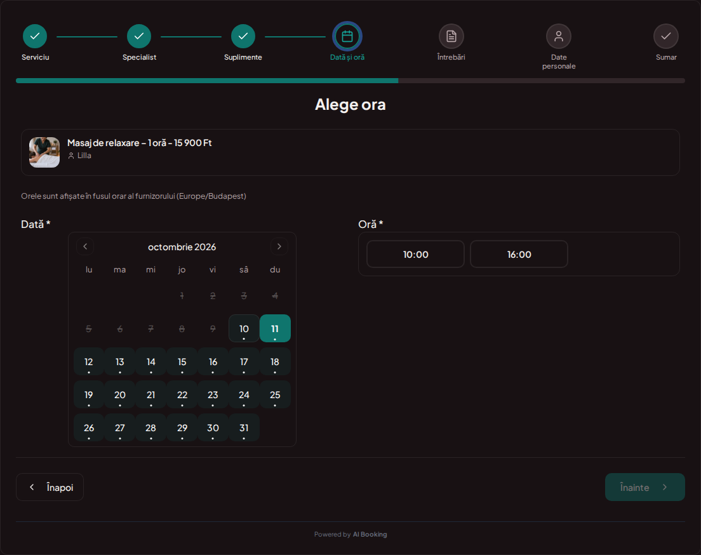Select the highlighted date 11
The height and width of the screenshot is (555, 701).
pyautogui.click(x=275, y=329)
